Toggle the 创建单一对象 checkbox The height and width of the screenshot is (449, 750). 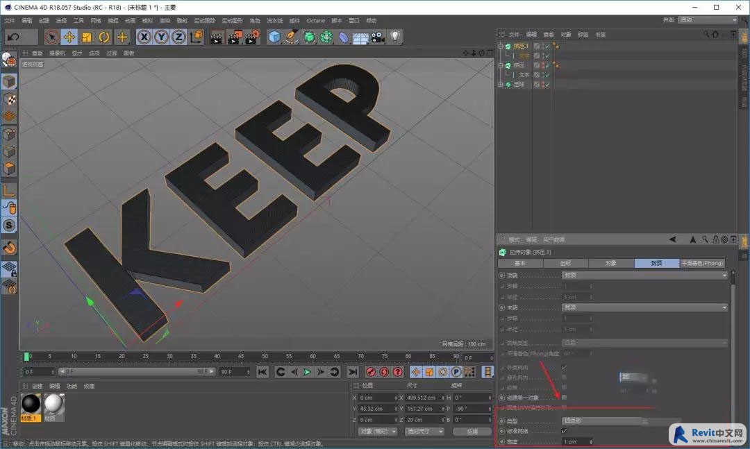click(x=565, y=398)
